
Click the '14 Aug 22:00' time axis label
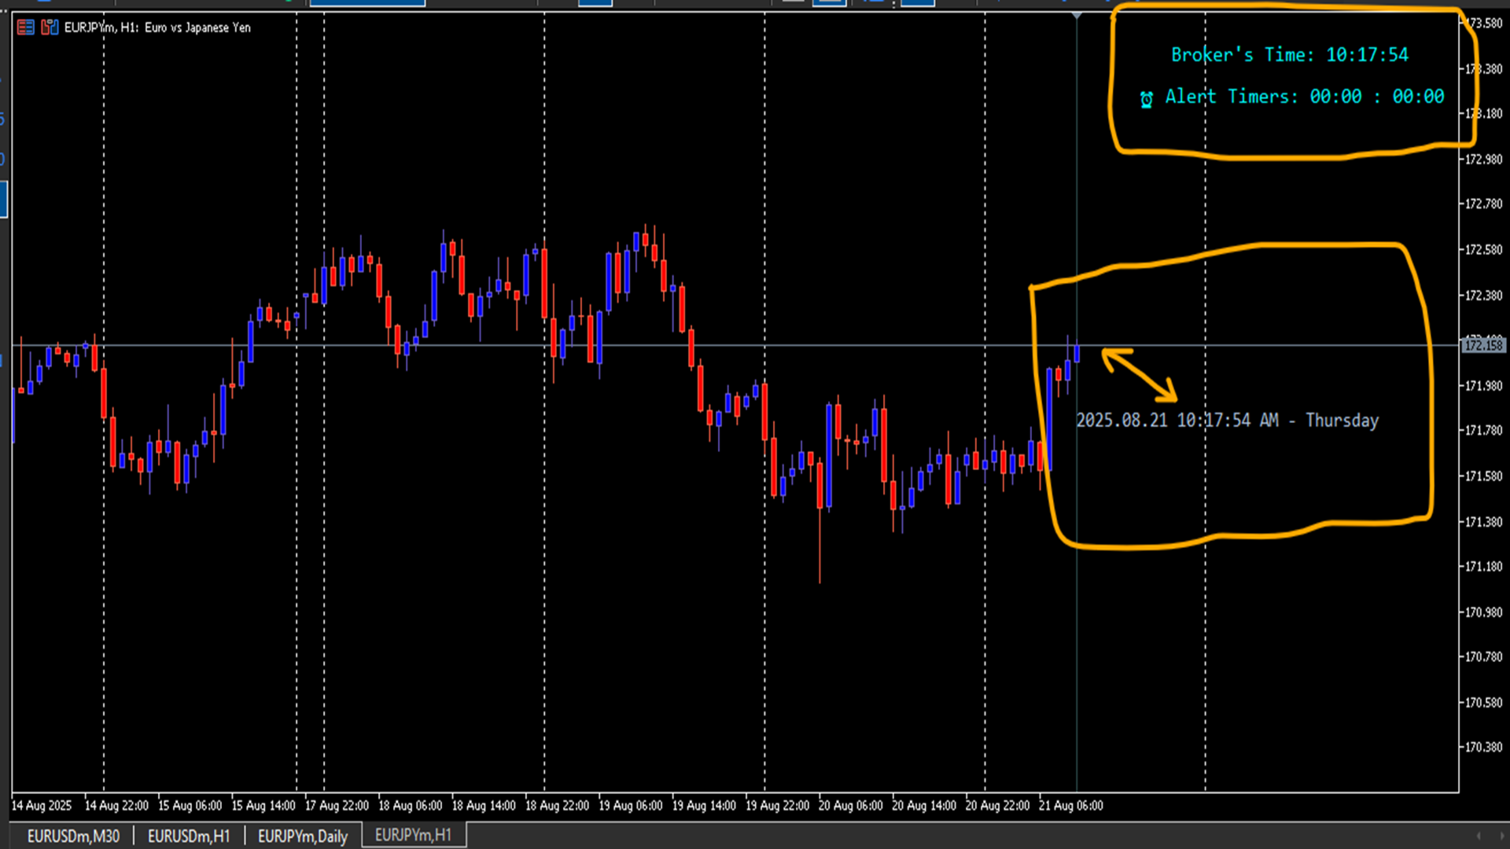(116, 806)
